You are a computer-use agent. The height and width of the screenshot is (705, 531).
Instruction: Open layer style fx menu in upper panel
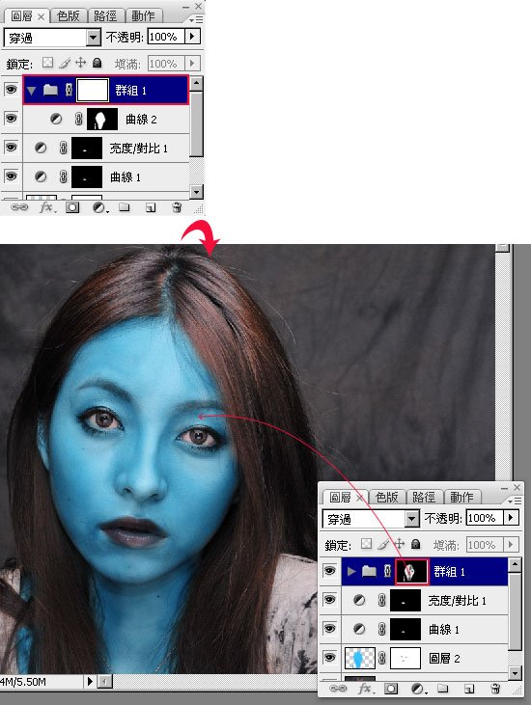46,207
